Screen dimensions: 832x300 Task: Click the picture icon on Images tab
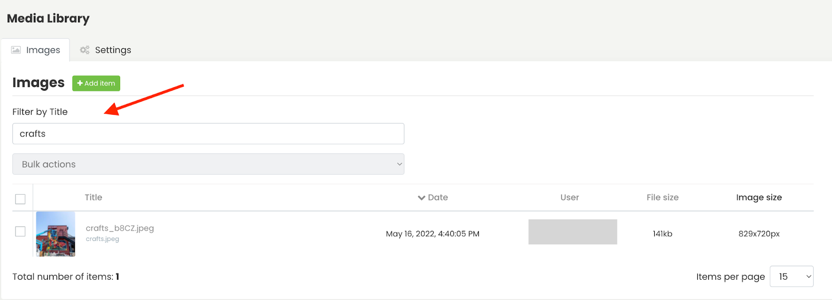[16, 50]
